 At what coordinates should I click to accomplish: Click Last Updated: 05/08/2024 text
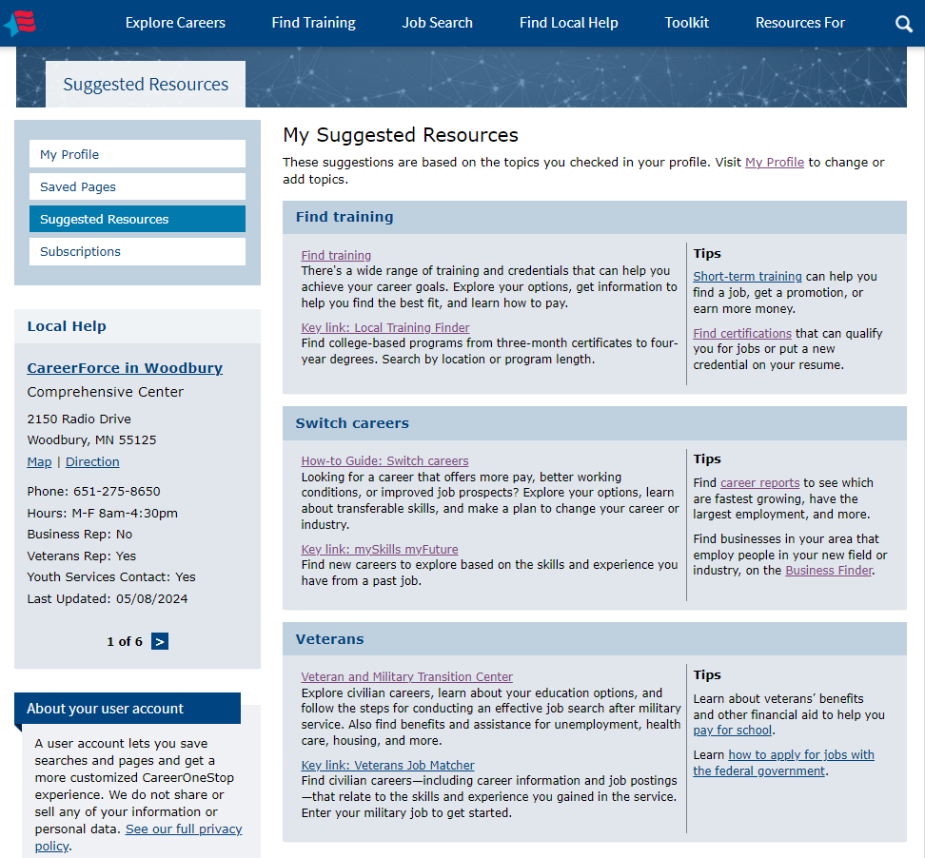tap(108, 598)
